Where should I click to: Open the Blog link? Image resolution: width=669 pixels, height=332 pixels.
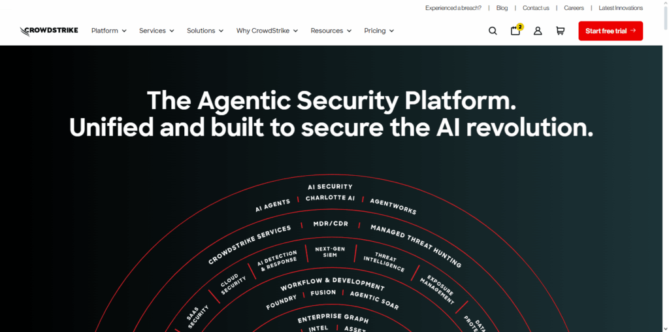(x=502, y=8)
